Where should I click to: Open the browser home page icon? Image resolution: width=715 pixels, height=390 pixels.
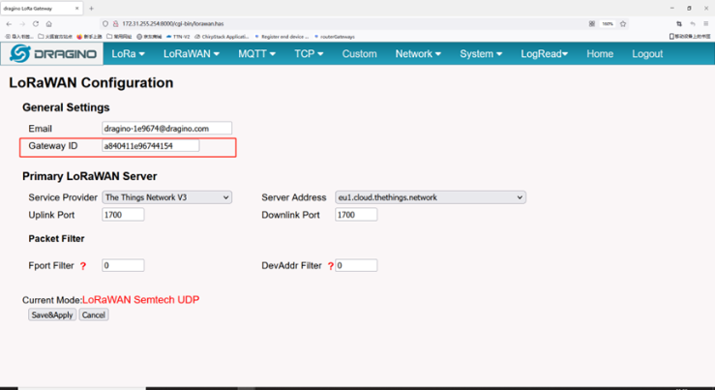pos(48,24)
